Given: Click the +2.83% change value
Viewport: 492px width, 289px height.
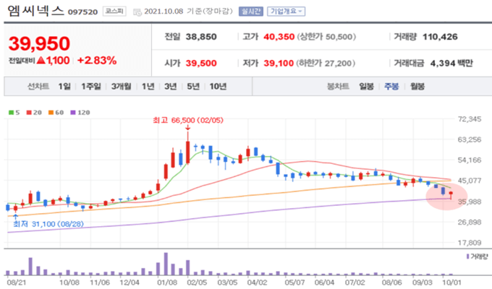Looking at the screenshot, I should click(97, 60).
